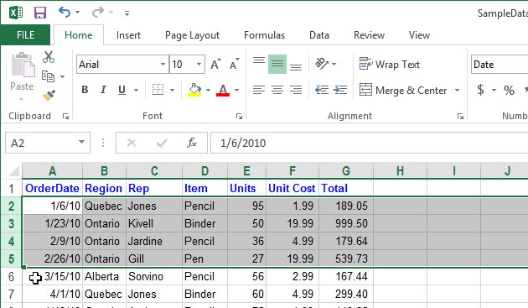528x308 pixels.
Task: Open the Font dialog launcher
Action: [239, 117]
